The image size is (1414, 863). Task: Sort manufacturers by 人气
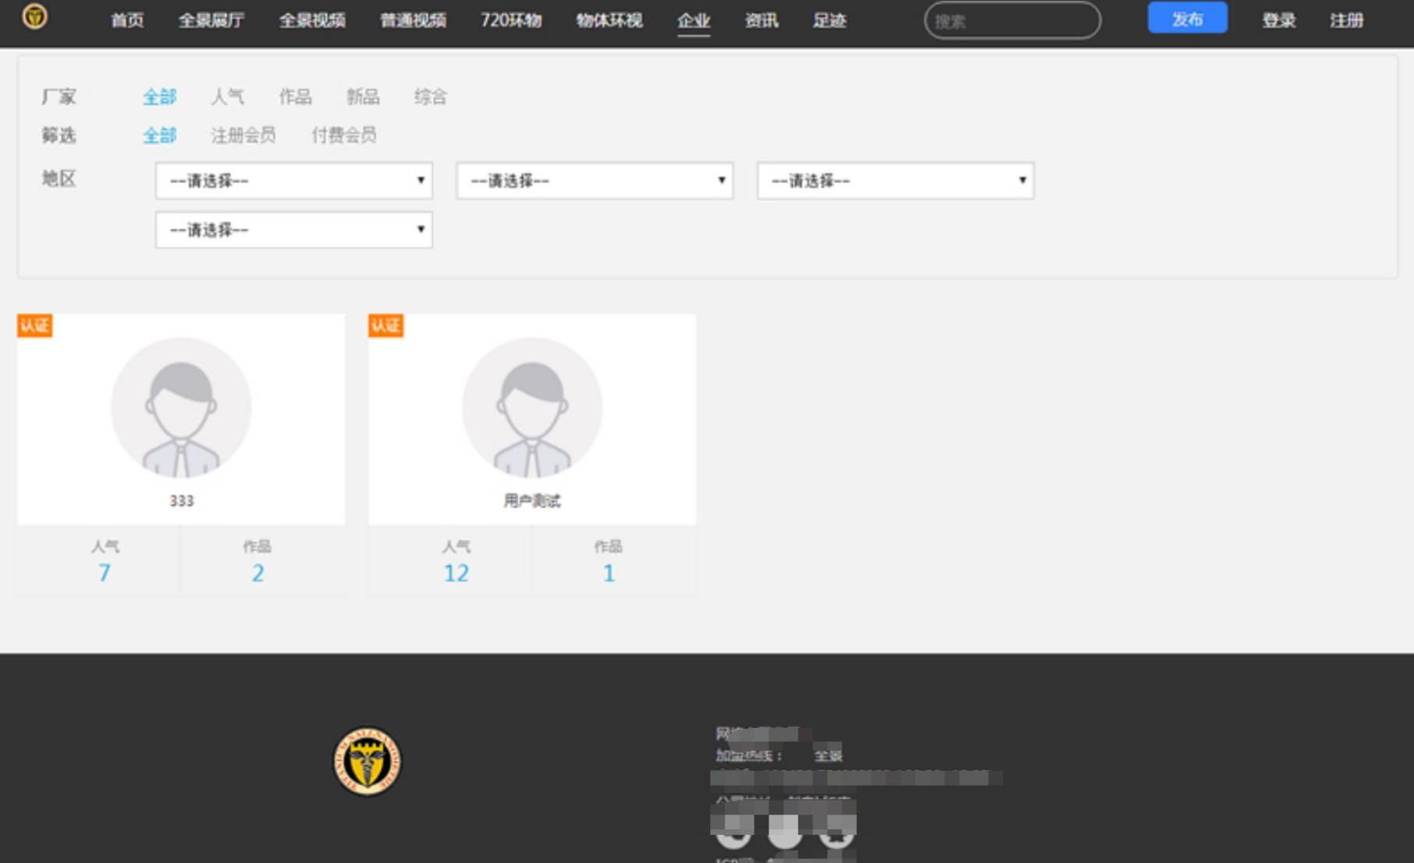tap(227, 97)
